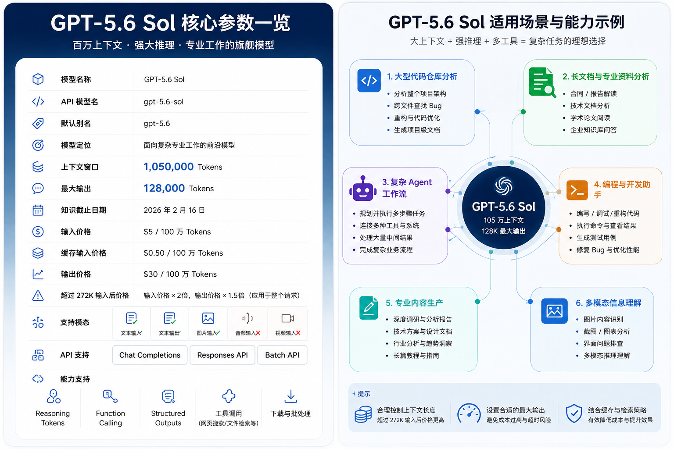This screenshot has width=674, height=449.
Task: Select the 视频输入 modality tile
Action: tap(288, 324)
